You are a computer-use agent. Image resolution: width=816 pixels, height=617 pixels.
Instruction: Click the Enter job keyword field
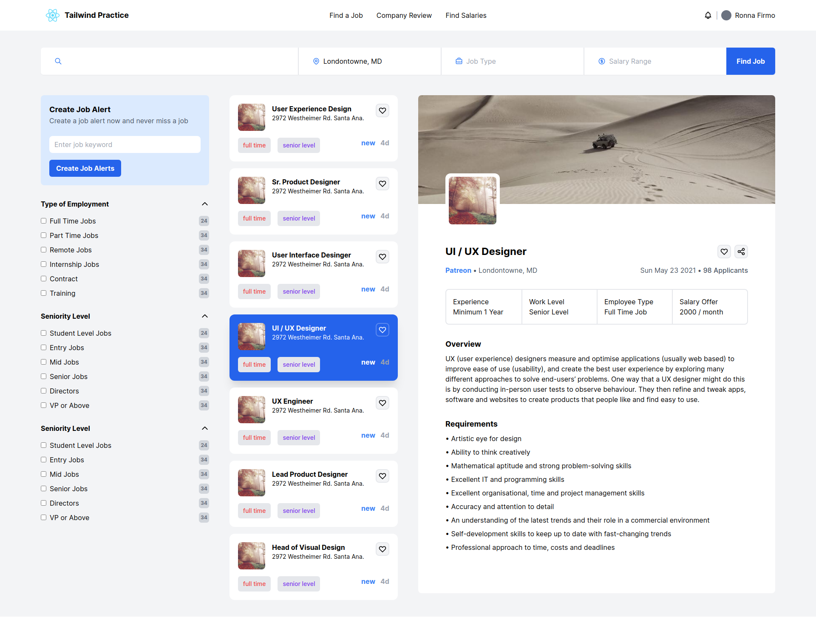coord(125,144)
